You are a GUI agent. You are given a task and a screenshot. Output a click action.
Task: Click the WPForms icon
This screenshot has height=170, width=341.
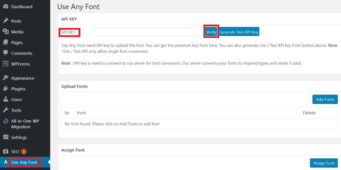[x=6, y=64]
